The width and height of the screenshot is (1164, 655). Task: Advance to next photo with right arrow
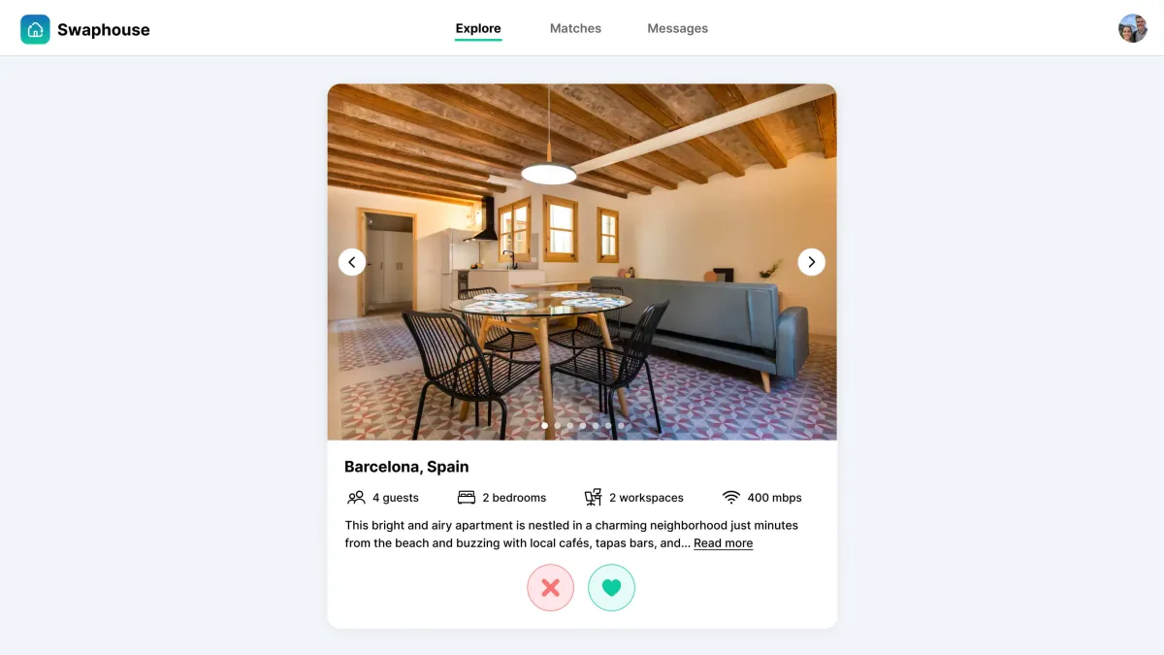coord(812,262)
